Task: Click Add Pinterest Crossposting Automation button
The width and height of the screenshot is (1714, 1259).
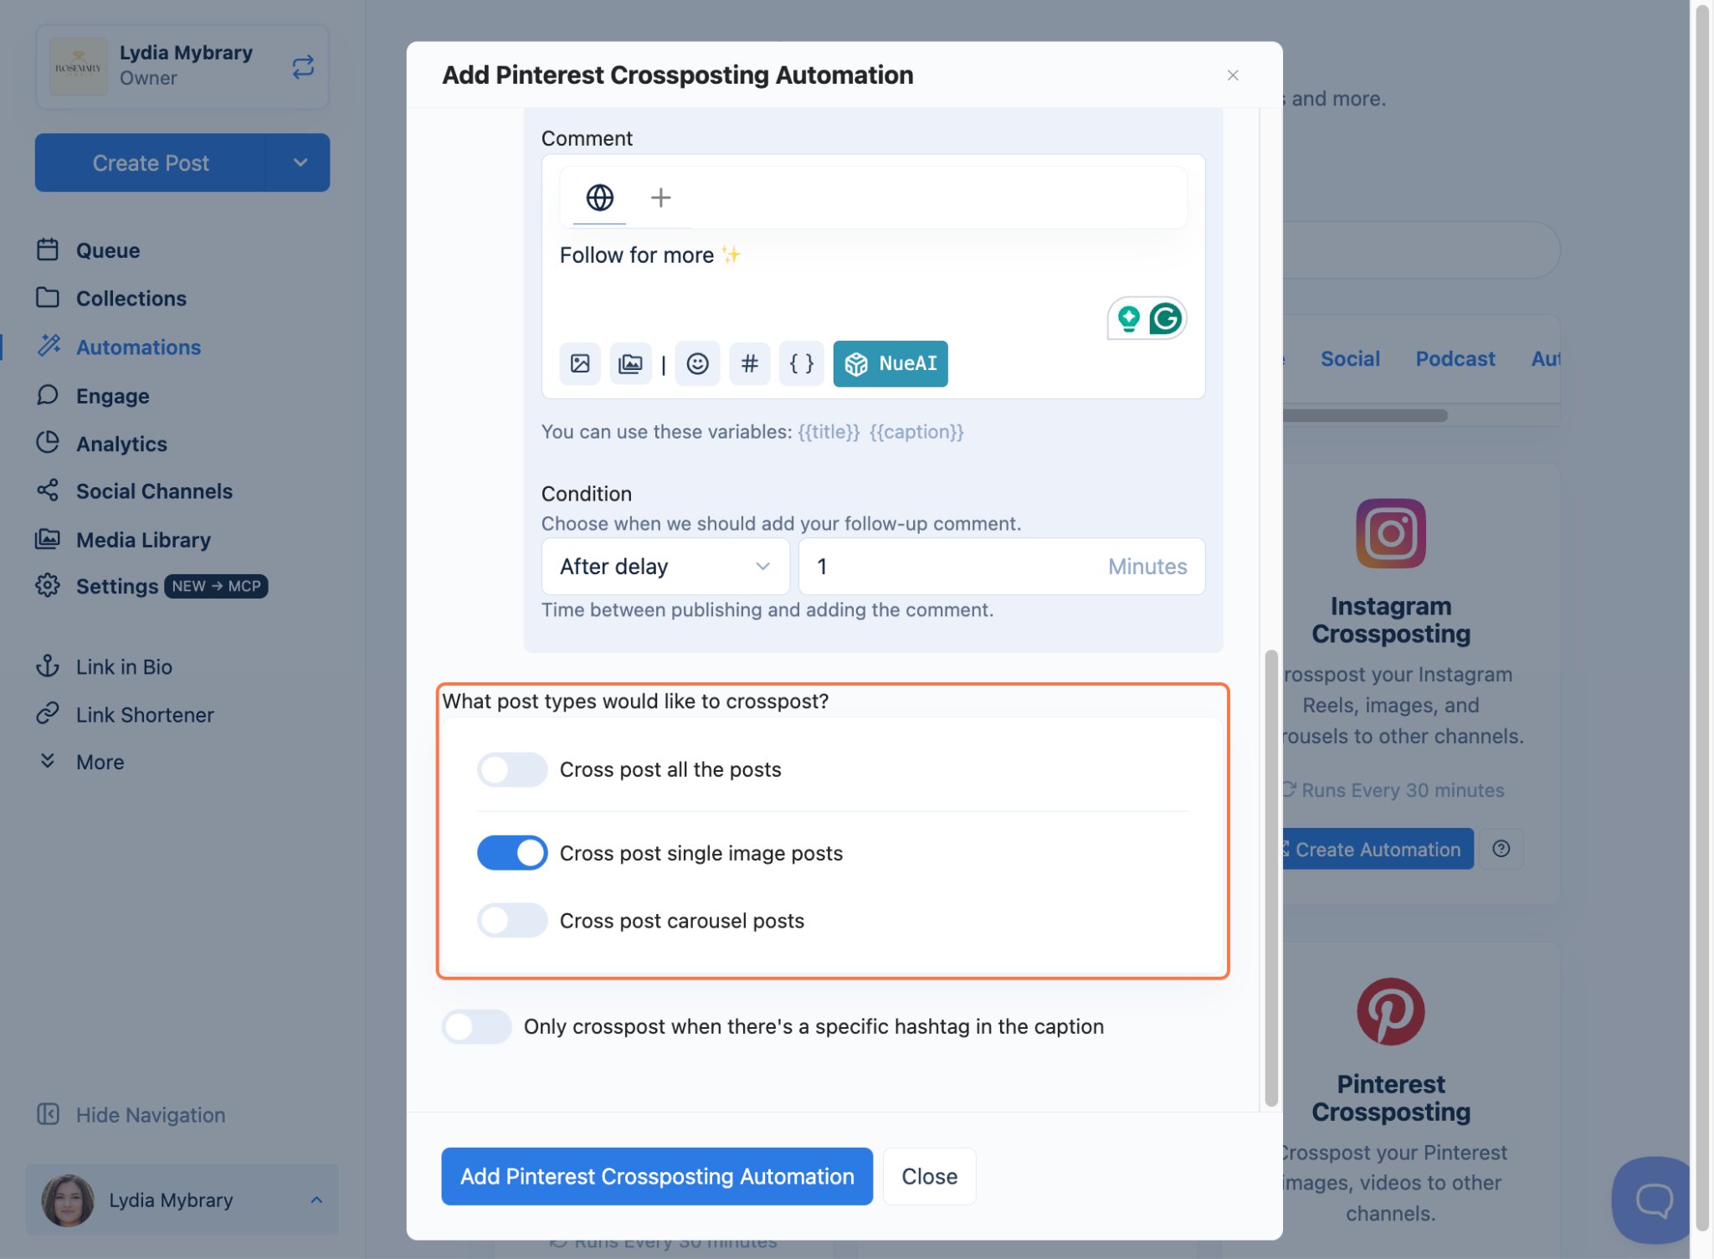Action: tap(657, 1176)
